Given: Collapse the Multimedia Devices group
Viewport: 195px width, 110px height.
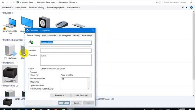Looking at the screenshot, I should click(2, 40).
